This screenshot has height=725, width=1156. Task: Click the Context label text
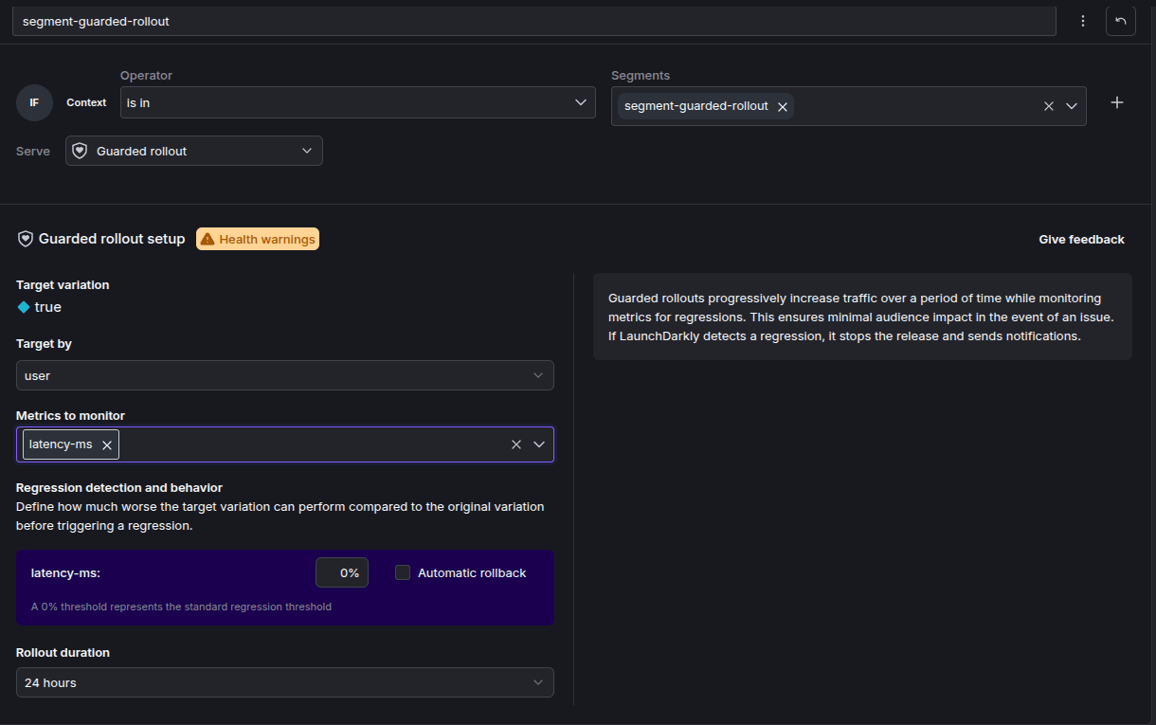86,102
